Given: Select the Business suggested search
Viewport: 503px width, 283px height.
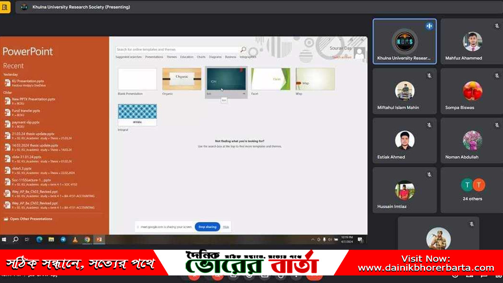Looking at the screenshot, I should pyautogui.click(x=231, y=57).
